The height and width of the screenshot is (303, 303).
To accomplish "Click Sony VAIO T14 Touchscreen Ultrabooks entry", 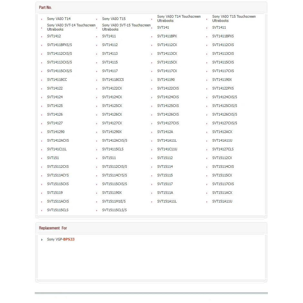I will [179, 19].
